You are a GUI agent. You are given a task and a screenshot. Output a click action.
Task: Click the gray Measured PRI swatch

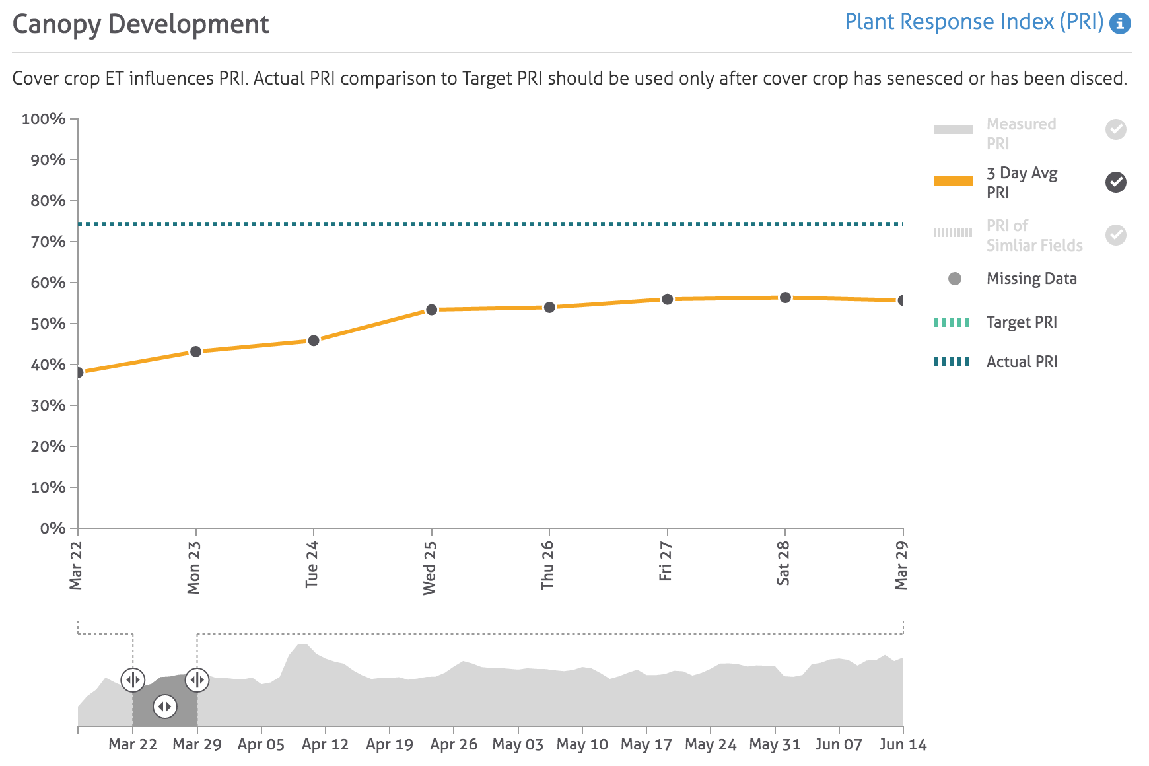953,129
